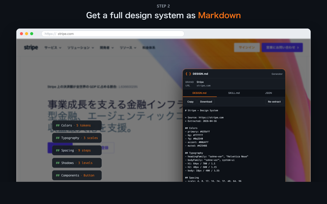Screen dimensions: 327x204
Task: Click the '## Colors' heading in markdown
Action: pyautogui.click(x=191, y=128)
